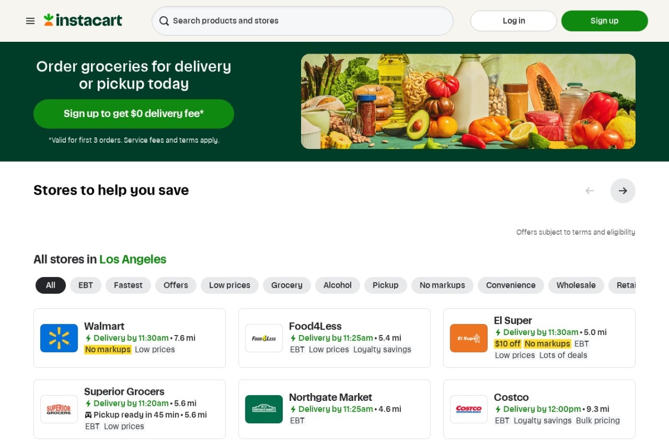
Task: Select the Fastest filter chip
Action: [x=128, y=285]
